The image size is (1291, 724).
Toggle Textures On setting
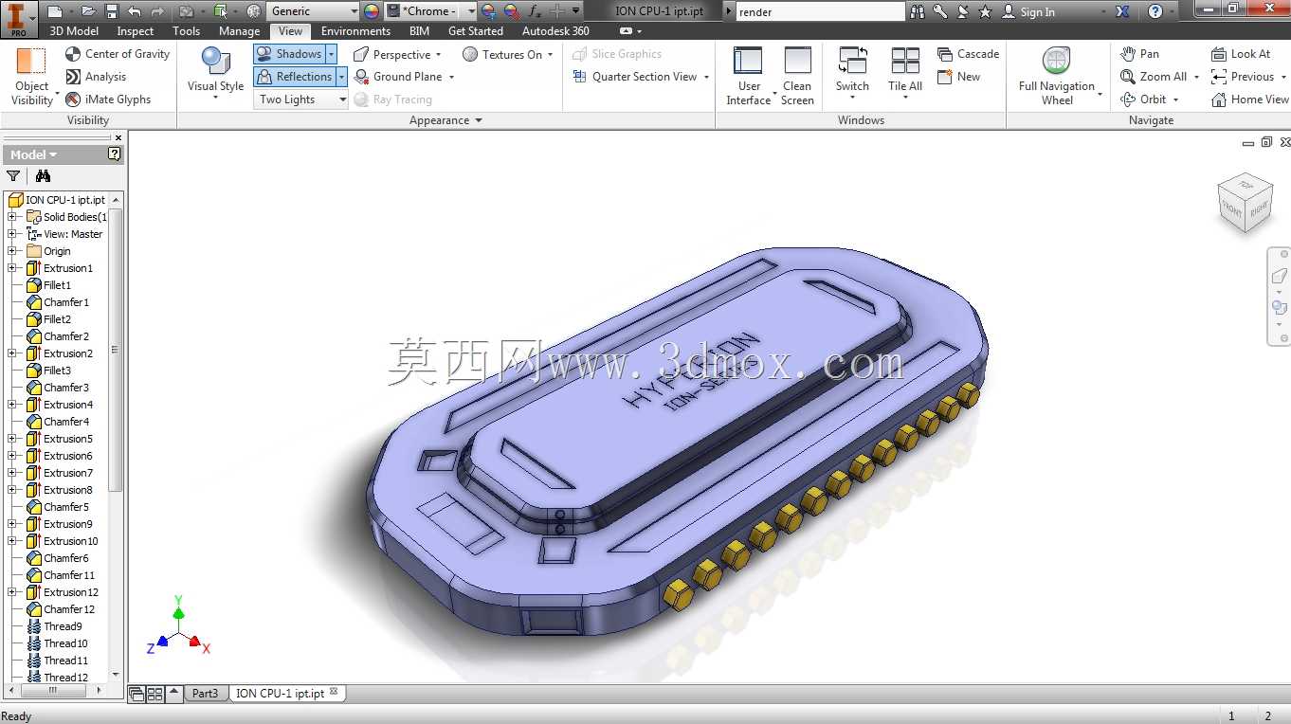click(x=502, y=54)
